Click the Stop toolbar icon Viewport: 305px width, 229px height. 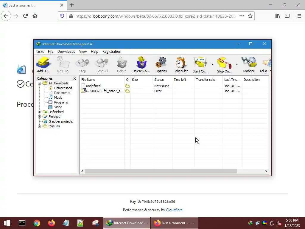83,64
